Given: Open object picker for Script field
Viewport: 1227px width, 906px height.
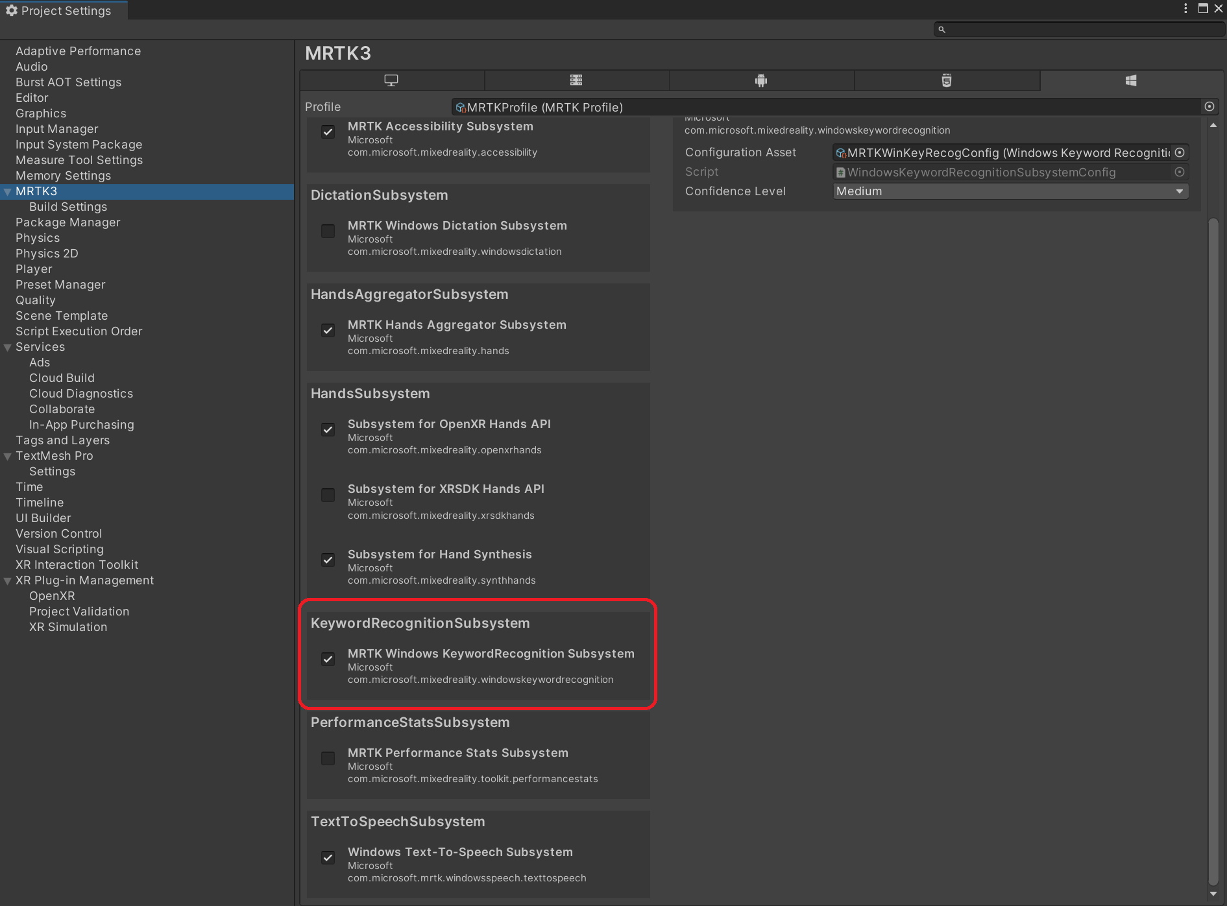Looking at the screenshot, I should [1180, 172].
